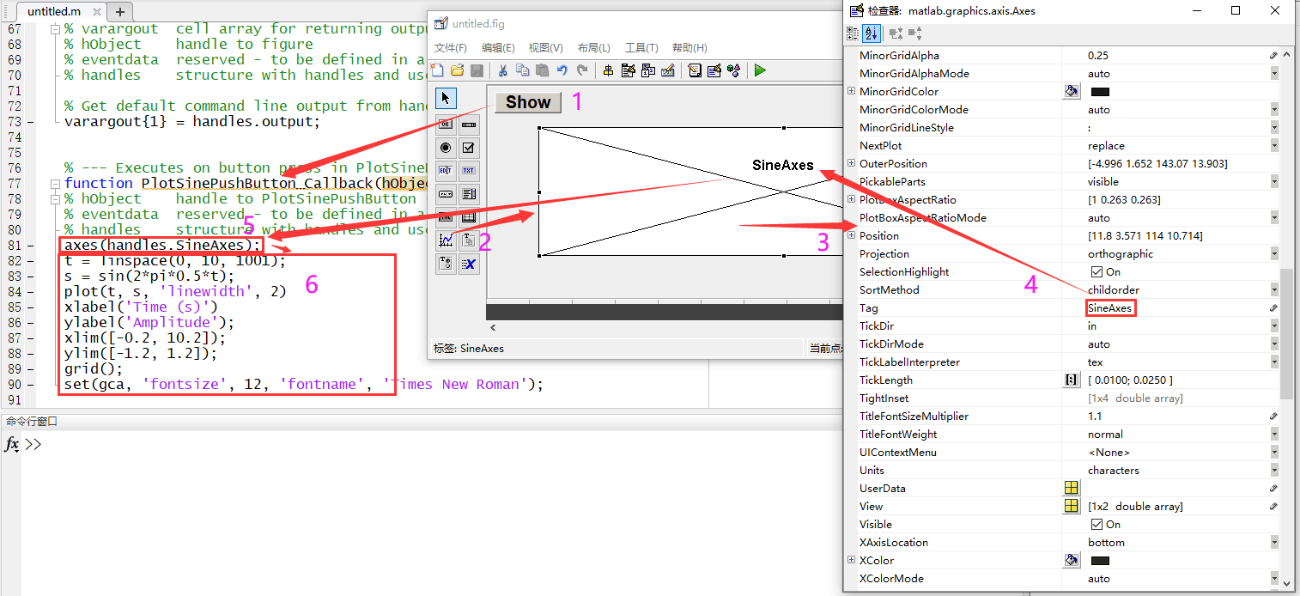1300x596 pixels.
Task: Select the table component in palette
Action: pos(469,217)
